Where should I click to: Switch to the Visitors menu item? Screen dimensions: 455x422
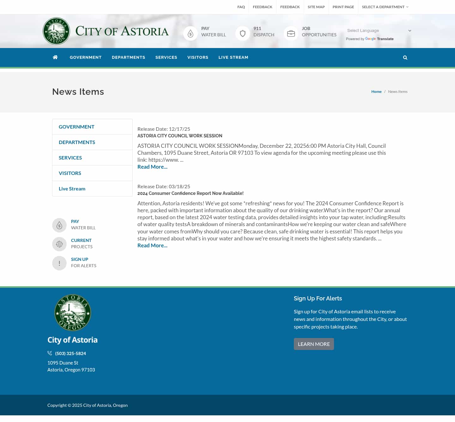198,57
